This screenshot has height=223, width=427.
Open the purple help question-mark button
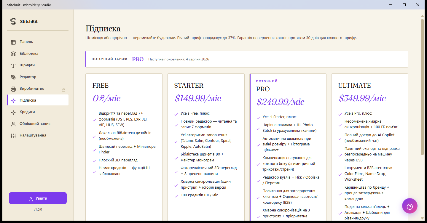click(x=410, y=206)
